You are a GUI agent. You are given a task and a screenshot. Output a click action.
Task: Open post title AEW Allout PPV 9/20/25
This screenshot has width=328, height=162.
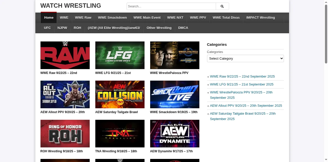point(63,112)
